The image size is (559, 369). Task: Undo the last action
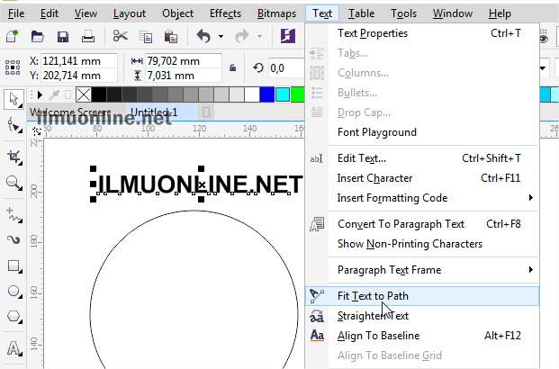pos(203,36)
